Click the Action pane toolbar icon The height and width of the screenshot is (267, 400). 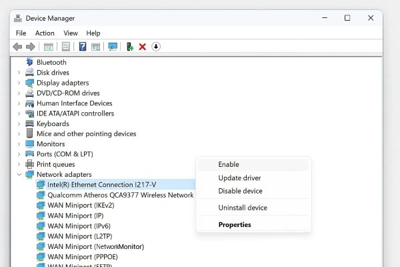[95, 47]
